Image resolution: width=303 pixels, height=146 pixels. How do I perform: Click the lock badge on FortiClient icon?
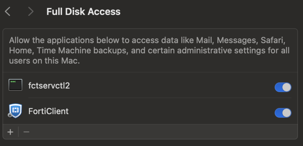(10, 115)
